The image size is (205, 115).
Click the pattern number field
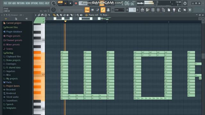point(132,10)
